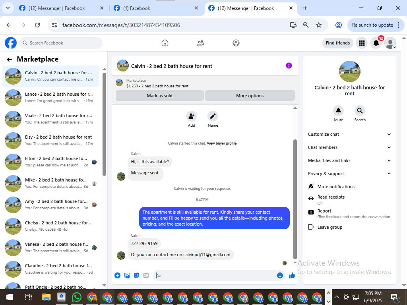Screen dimensions: 407x305
Task: Open the emoji picker
Action: tap(280, 276)
